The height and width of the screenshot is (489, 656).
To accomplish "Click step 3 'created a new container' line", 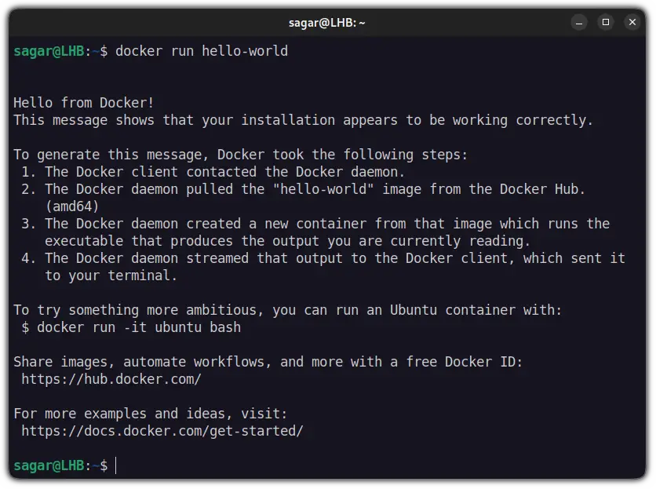I will tap(315, 224).
